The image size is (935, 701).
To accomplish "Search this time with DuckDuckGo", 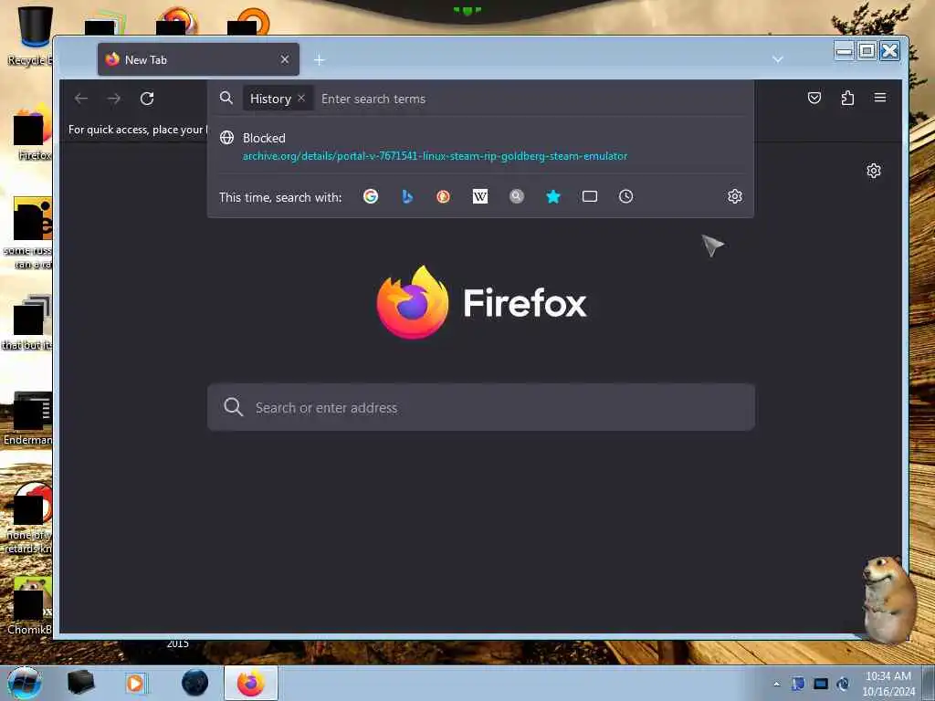I will (x=443, y=196).
